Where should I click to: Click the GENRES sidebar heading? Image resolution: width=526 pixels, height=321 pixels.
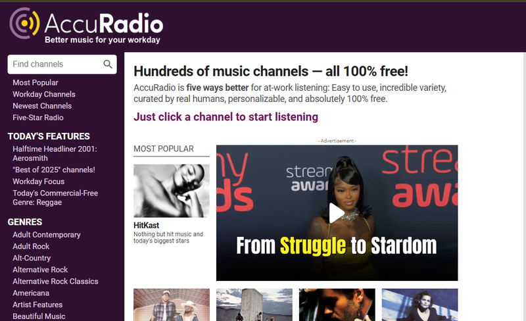point(25,222)
